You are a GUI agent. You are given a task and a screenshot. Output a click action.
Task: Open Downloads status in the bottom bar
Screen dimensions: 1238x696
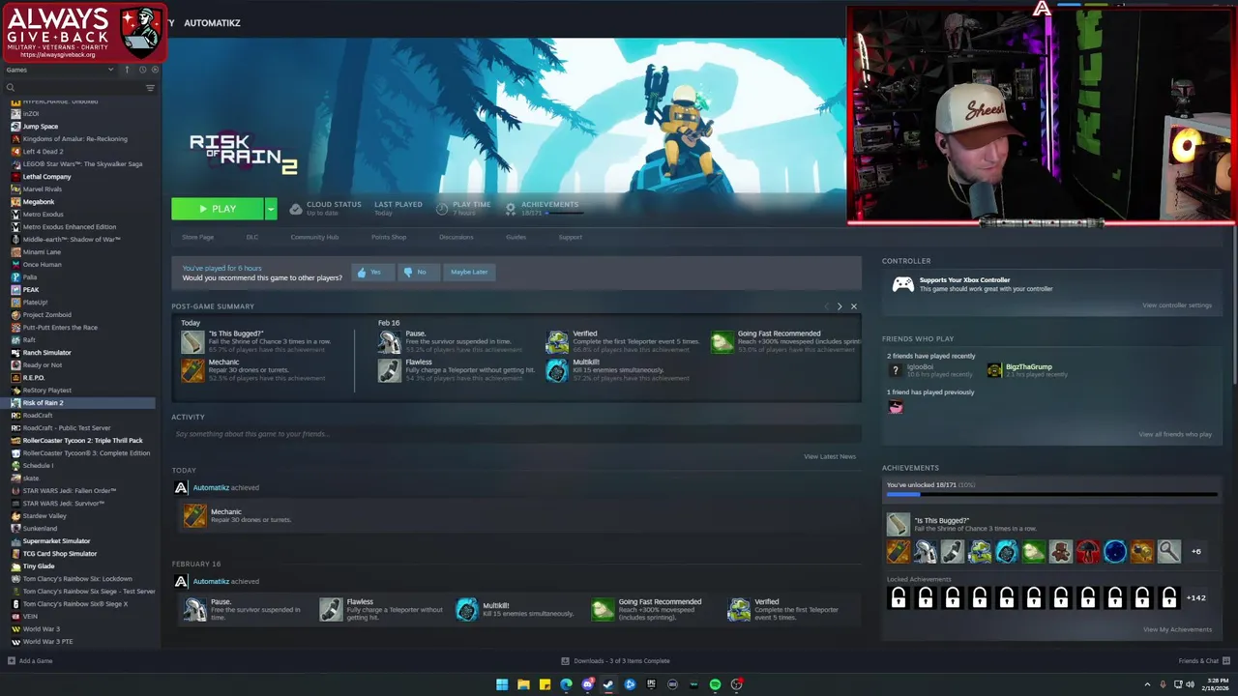coord(616,661)
